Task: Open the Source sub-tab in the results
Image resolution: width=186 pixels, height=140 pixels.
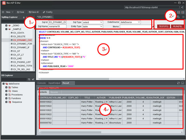Action: click(54, 92)
